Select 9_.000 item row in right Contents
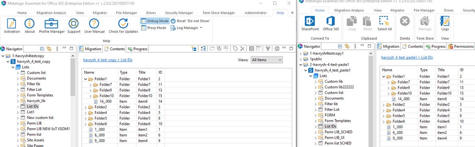The width and height of the screenshot is (475, 147). coord(427,138)
